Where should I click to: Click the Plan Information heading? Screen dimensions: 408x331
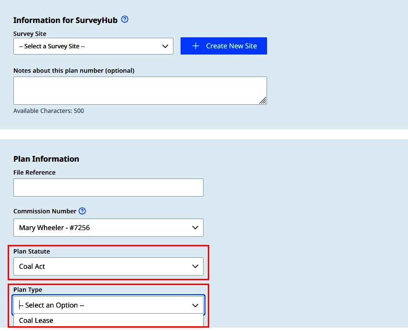click(46, 159)
